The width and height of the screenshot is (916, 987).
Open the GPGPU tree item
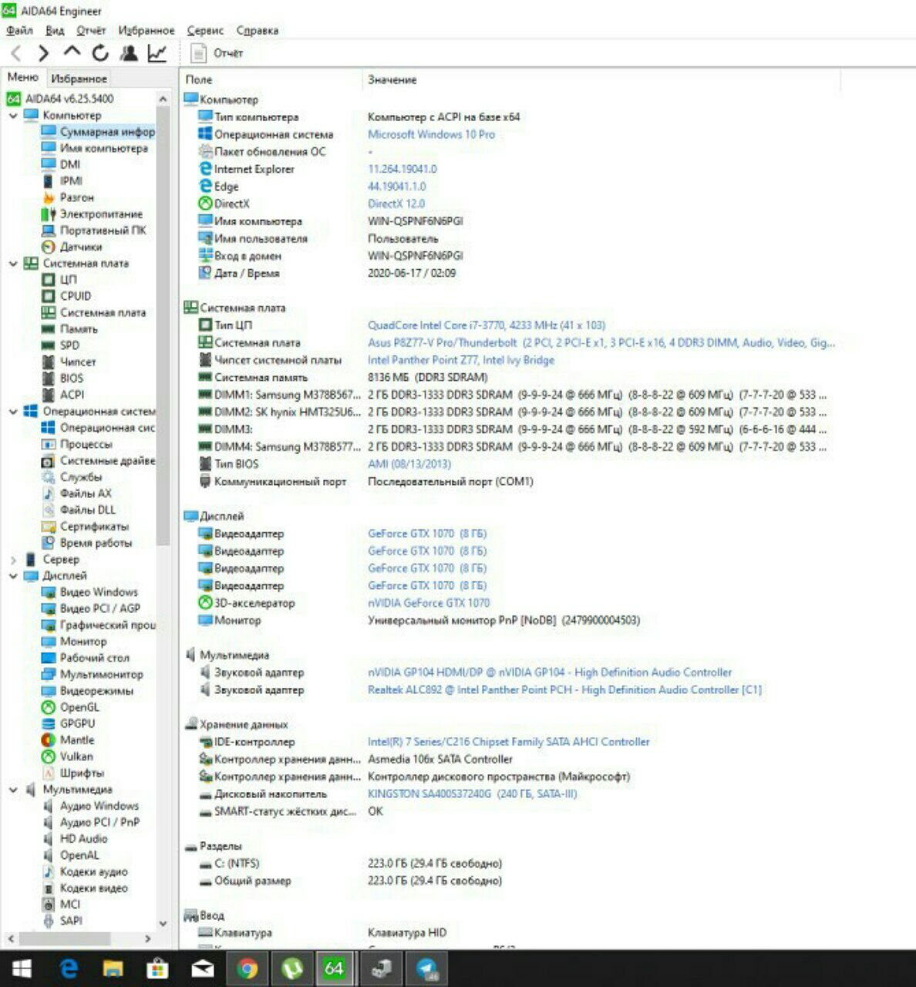pos(68,724)
